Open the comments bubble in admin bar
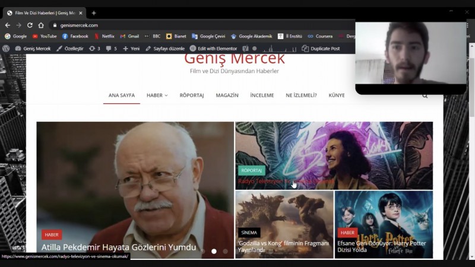Image resolution: width=475 pixels, height=267 pixels. [111, 49]
